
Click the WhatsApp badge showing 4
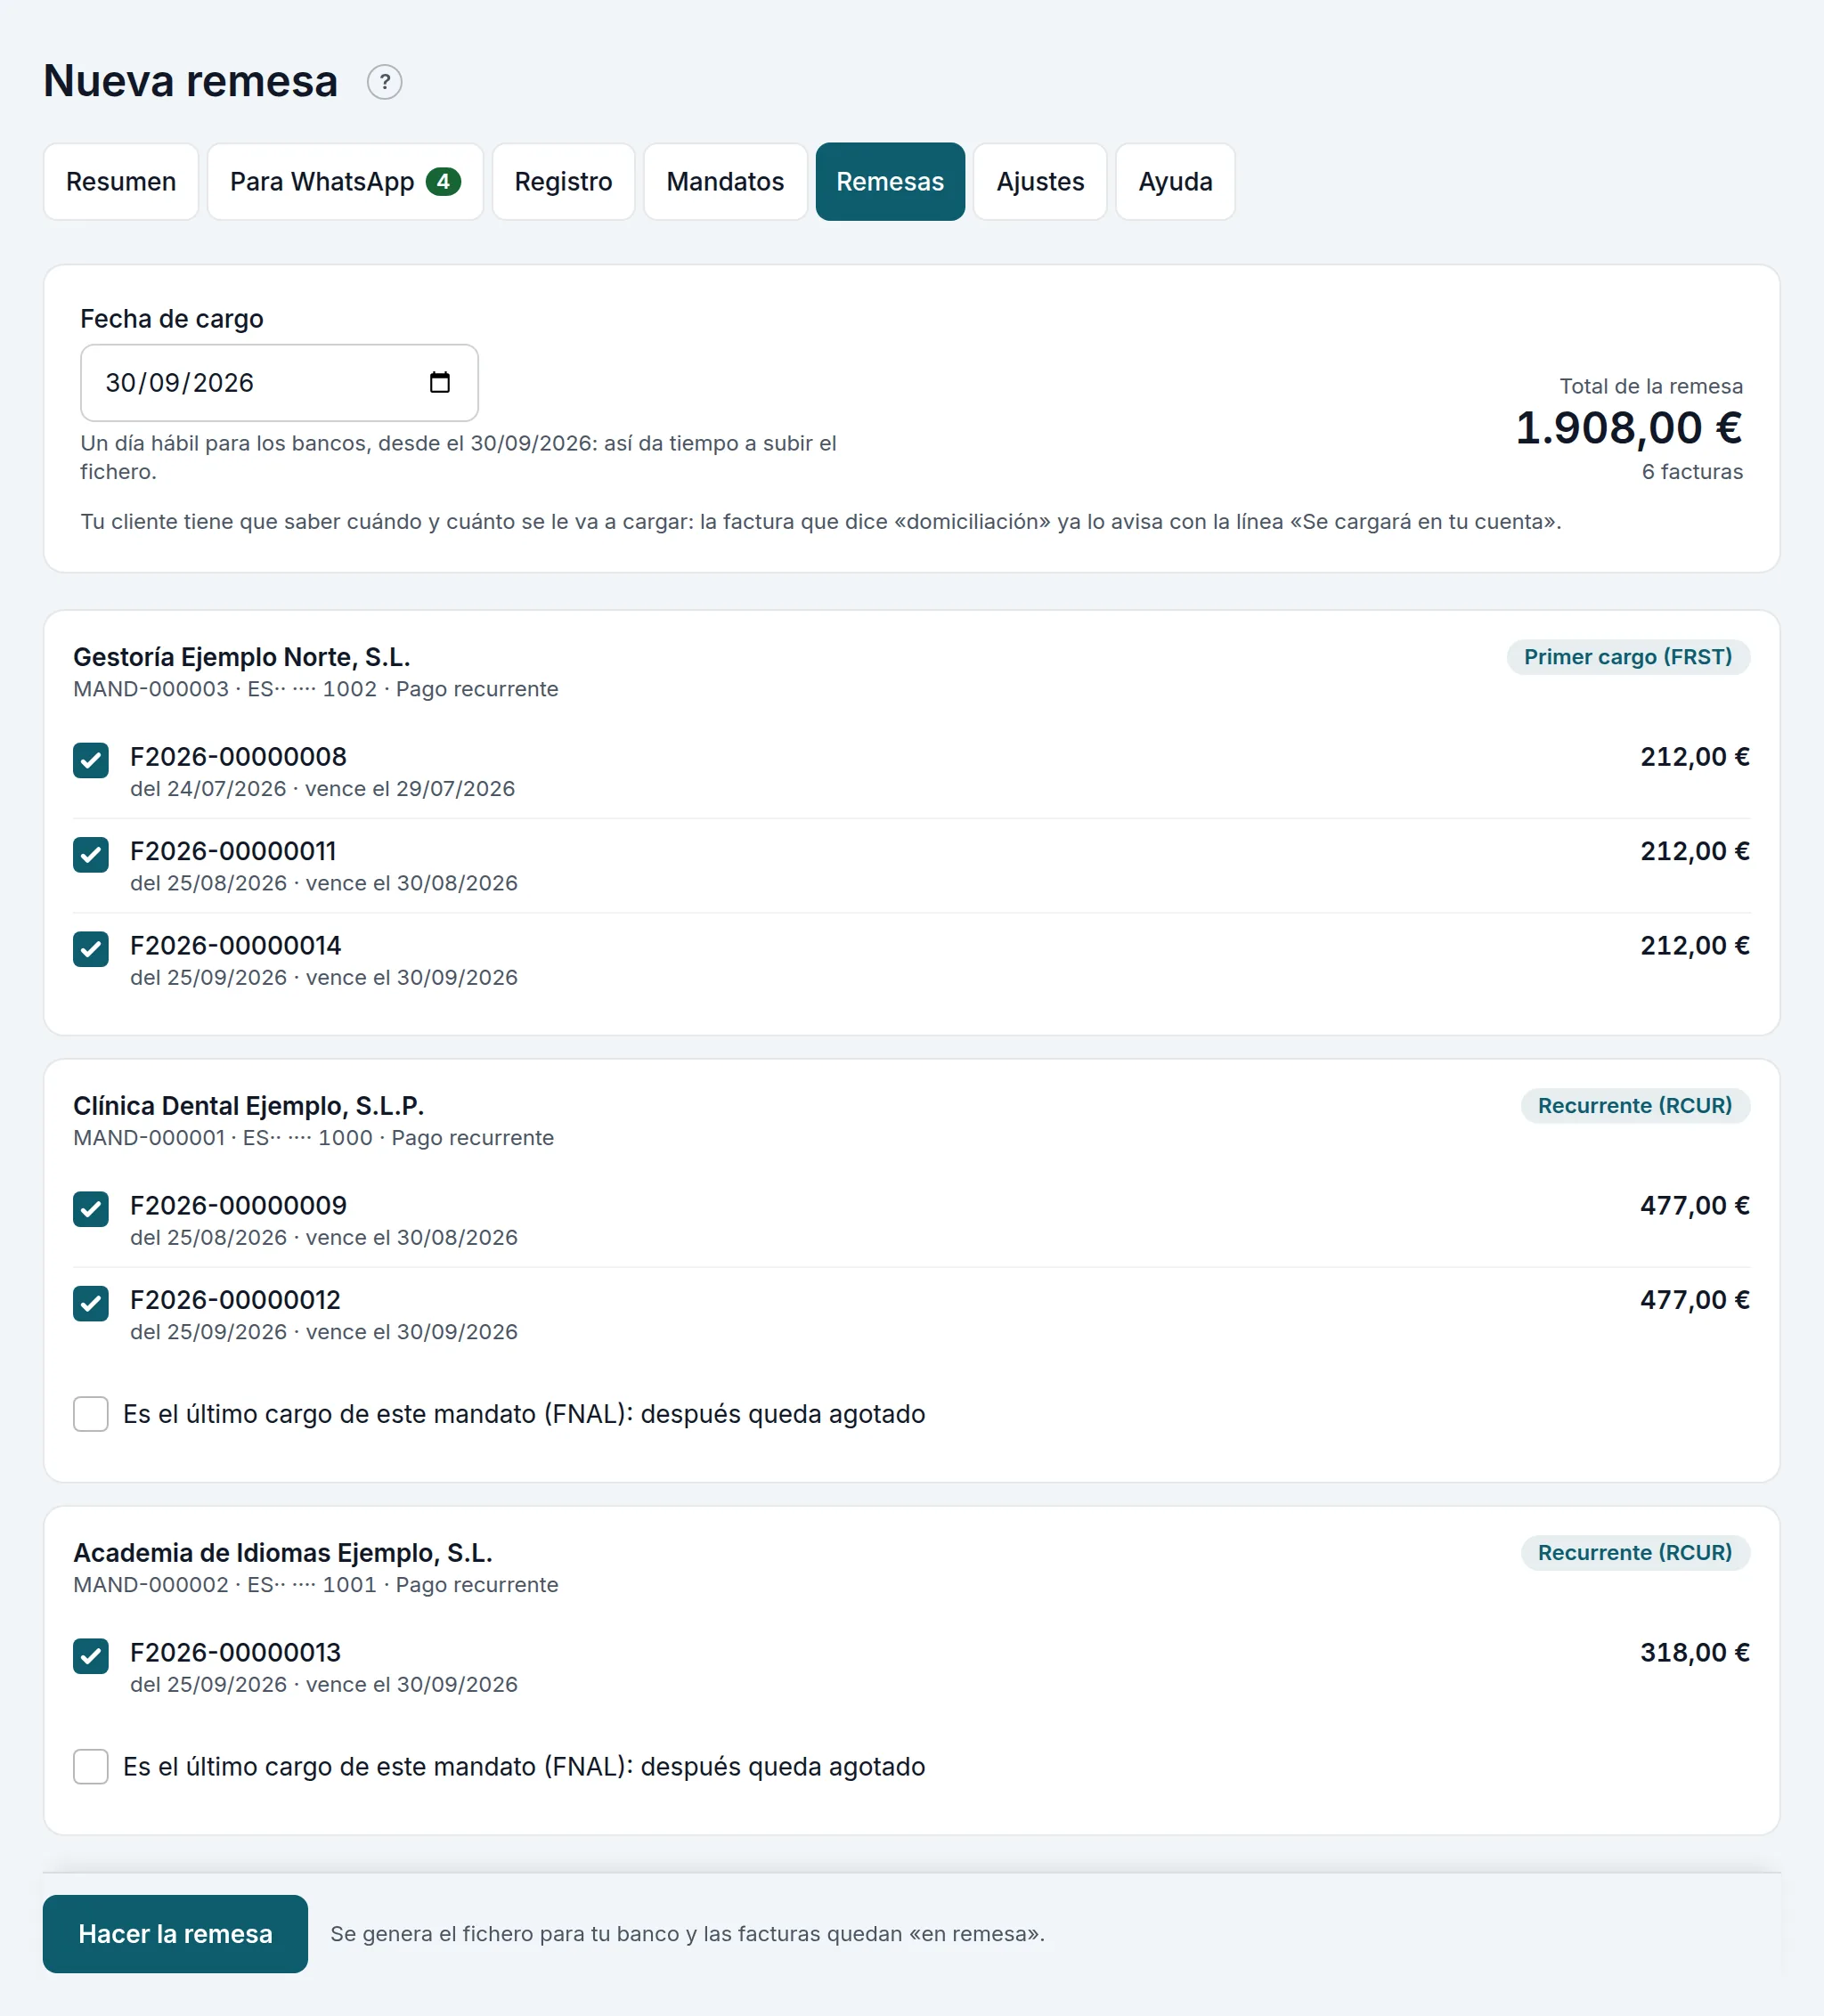443,181
